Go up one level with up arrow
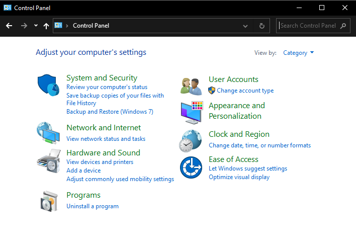Screen dimensions: 356x249 (x=46, y=26)
